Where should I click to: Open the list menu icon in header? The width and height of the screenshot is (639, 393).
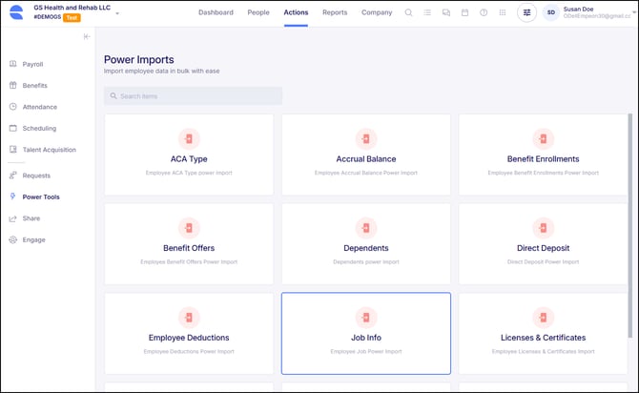pos(427,12)
